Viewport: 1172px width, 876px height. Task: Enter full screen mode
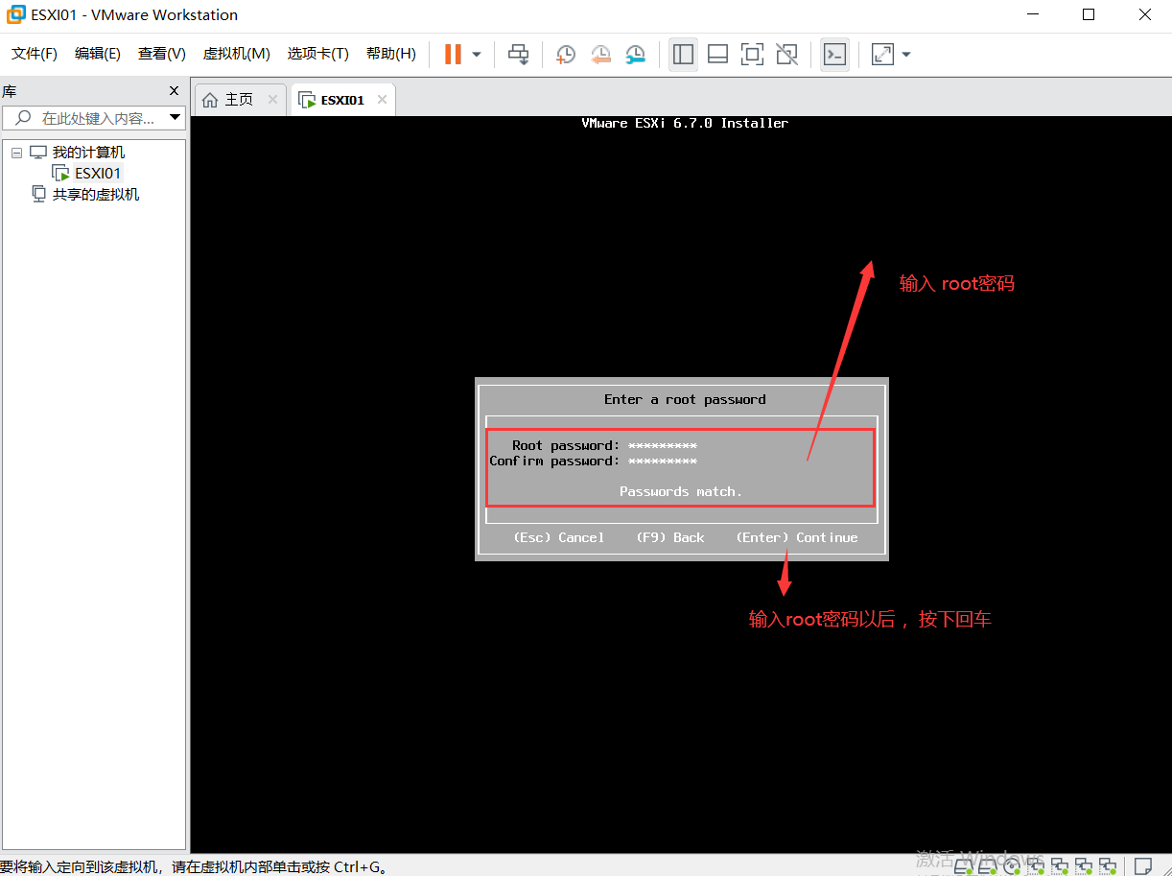pos(753,55)
